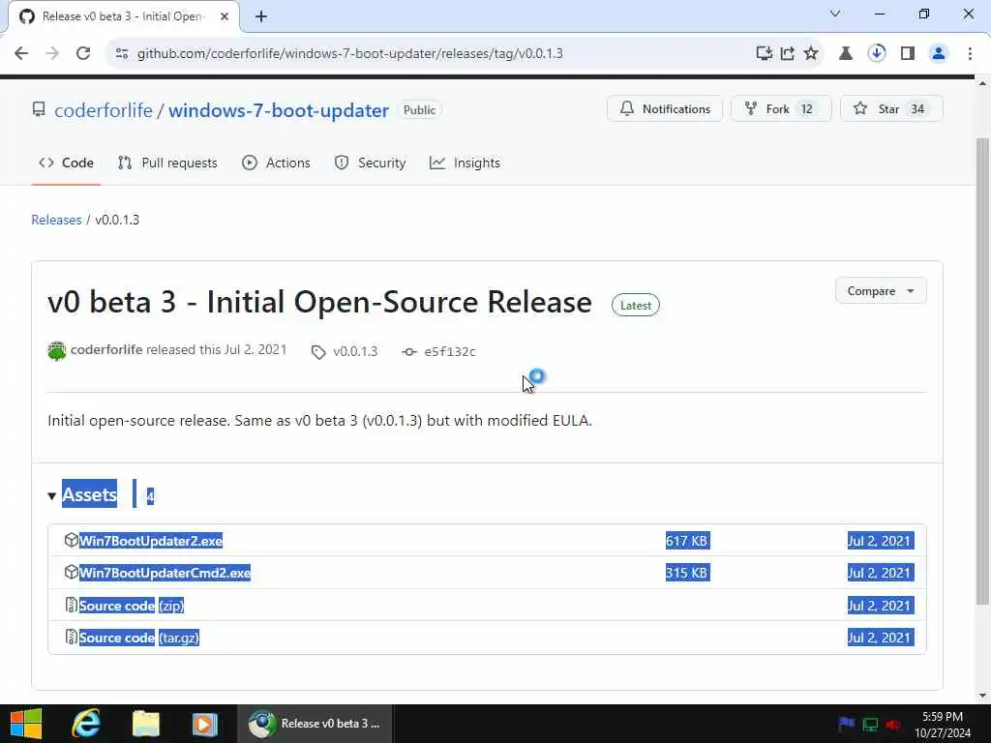
Task: Toggle the side panel icon
Action: click(908, 53)
